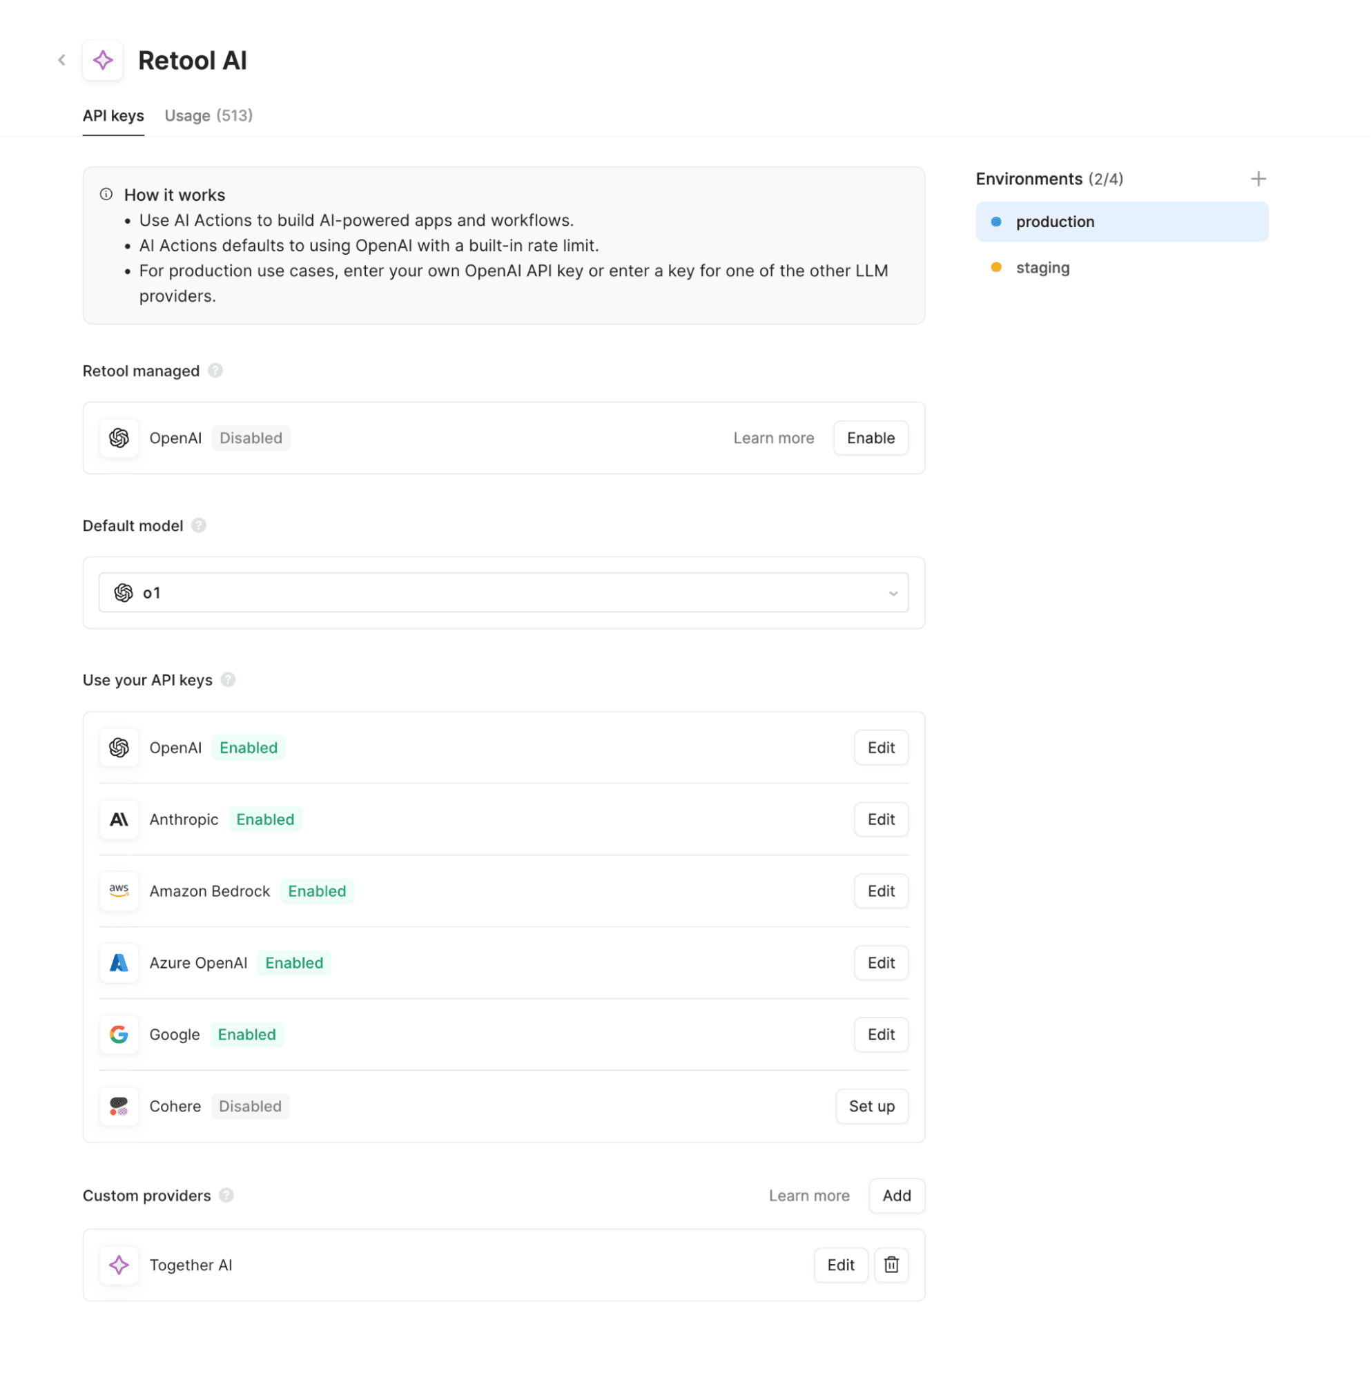Select the API keys tab
This screenshot has width=1371, height=1380.
point(113,116)
